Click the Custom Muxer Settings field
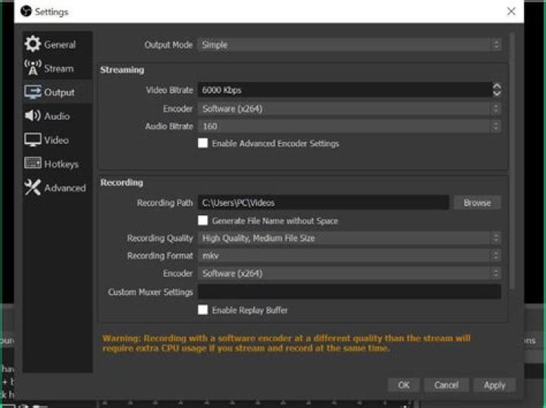The image size is (546, 408). 350,292
